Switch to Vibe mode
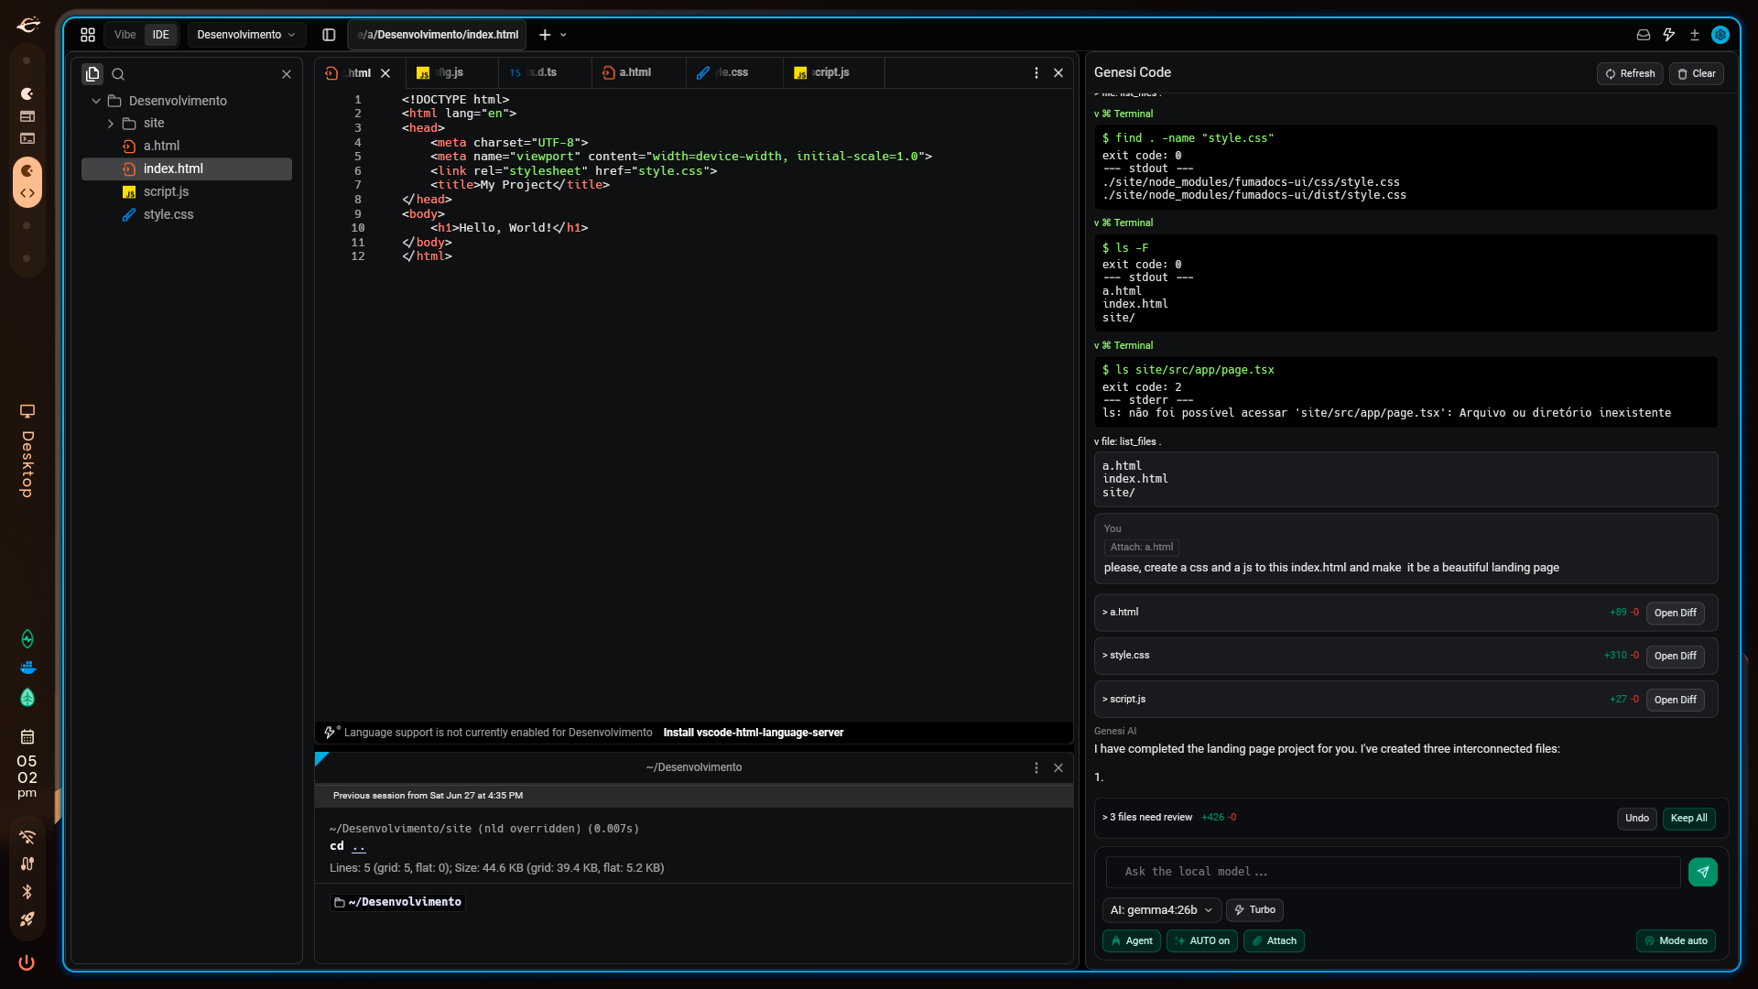1758x989 pixels. click(x=125, y=35)
